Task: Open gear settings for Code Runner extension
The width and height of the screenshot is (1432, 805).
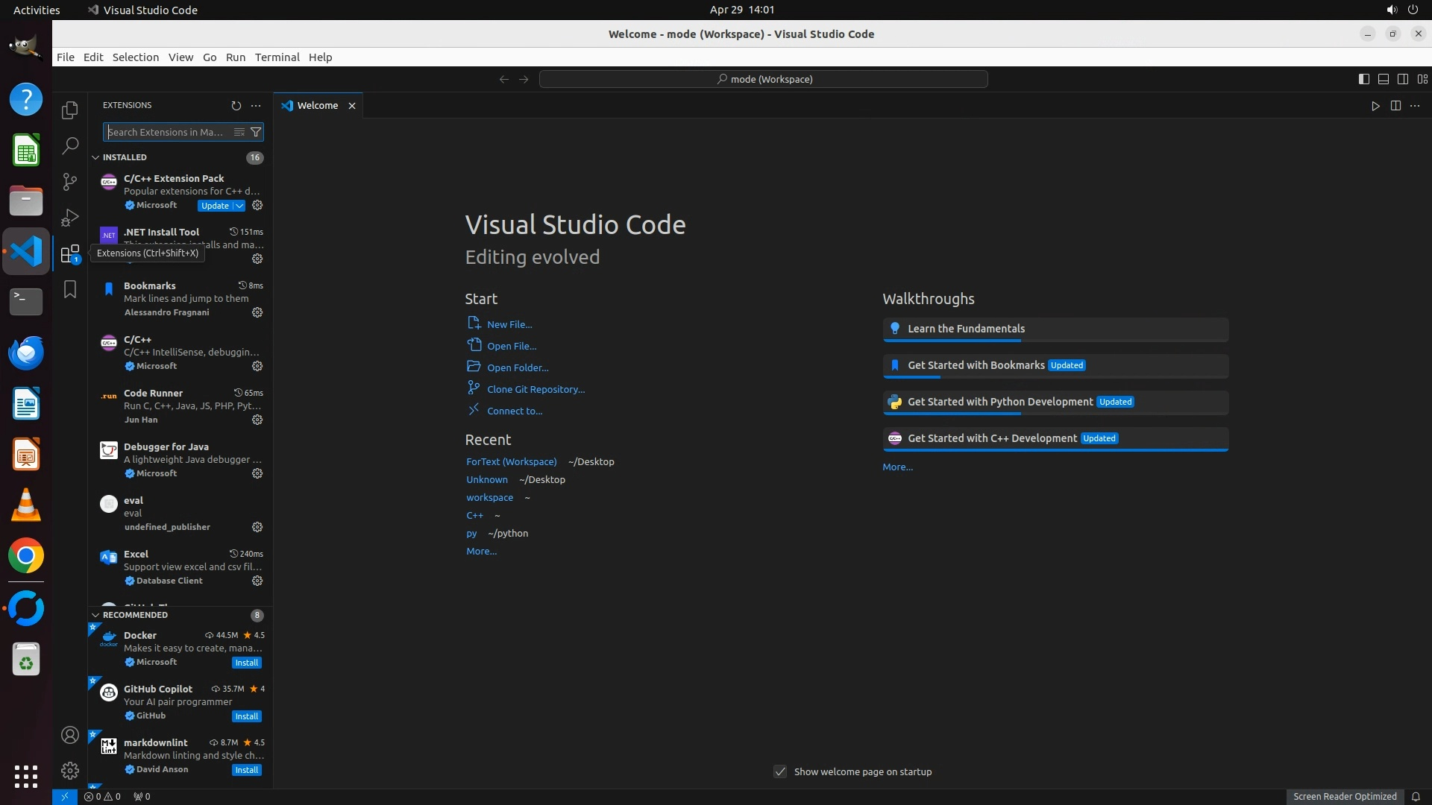Action: point(257,420)
